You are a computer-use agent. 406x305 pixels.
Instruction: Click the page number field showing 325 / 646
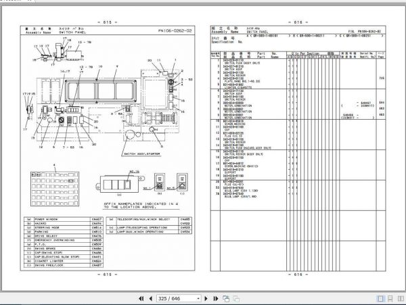(x=179, y=298)
